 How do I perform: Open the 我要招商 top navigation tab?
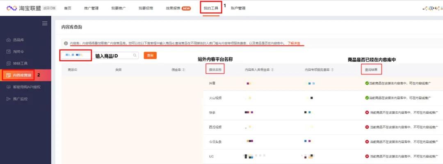click(146, 8)
